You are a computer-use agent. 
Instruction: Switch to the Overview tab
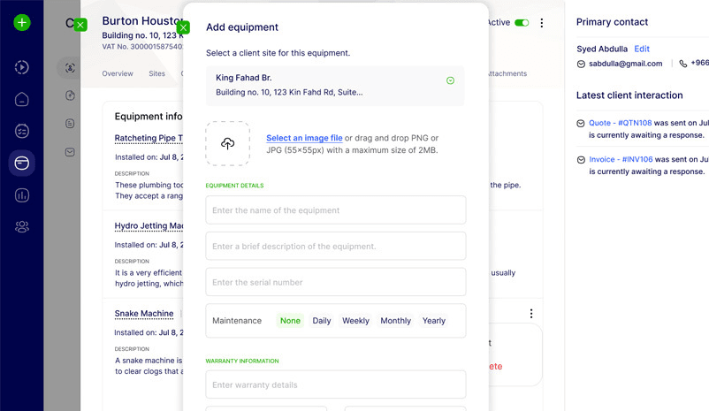pos(118,74)
